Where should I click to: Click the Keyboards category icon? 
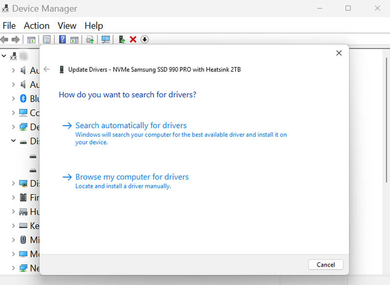pos(23,226)
